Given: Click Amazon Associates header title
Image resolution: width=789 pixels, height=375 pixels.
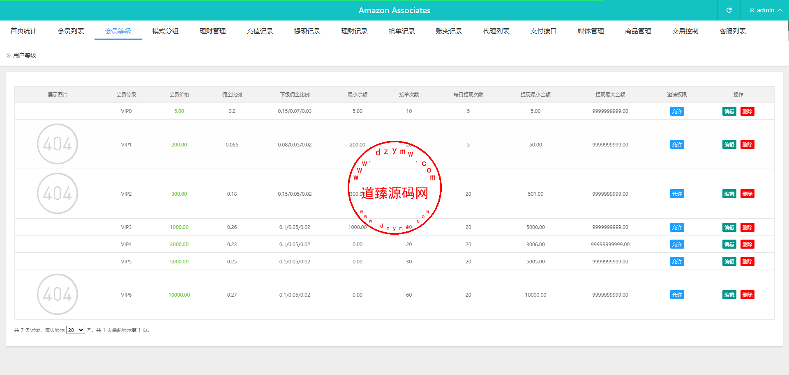Looking at the screenshot, I should [394, 10].
